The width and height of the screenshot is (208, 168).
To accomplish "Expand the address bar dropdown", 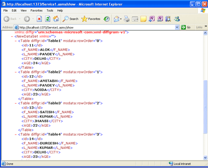I will tap(177, 27).
